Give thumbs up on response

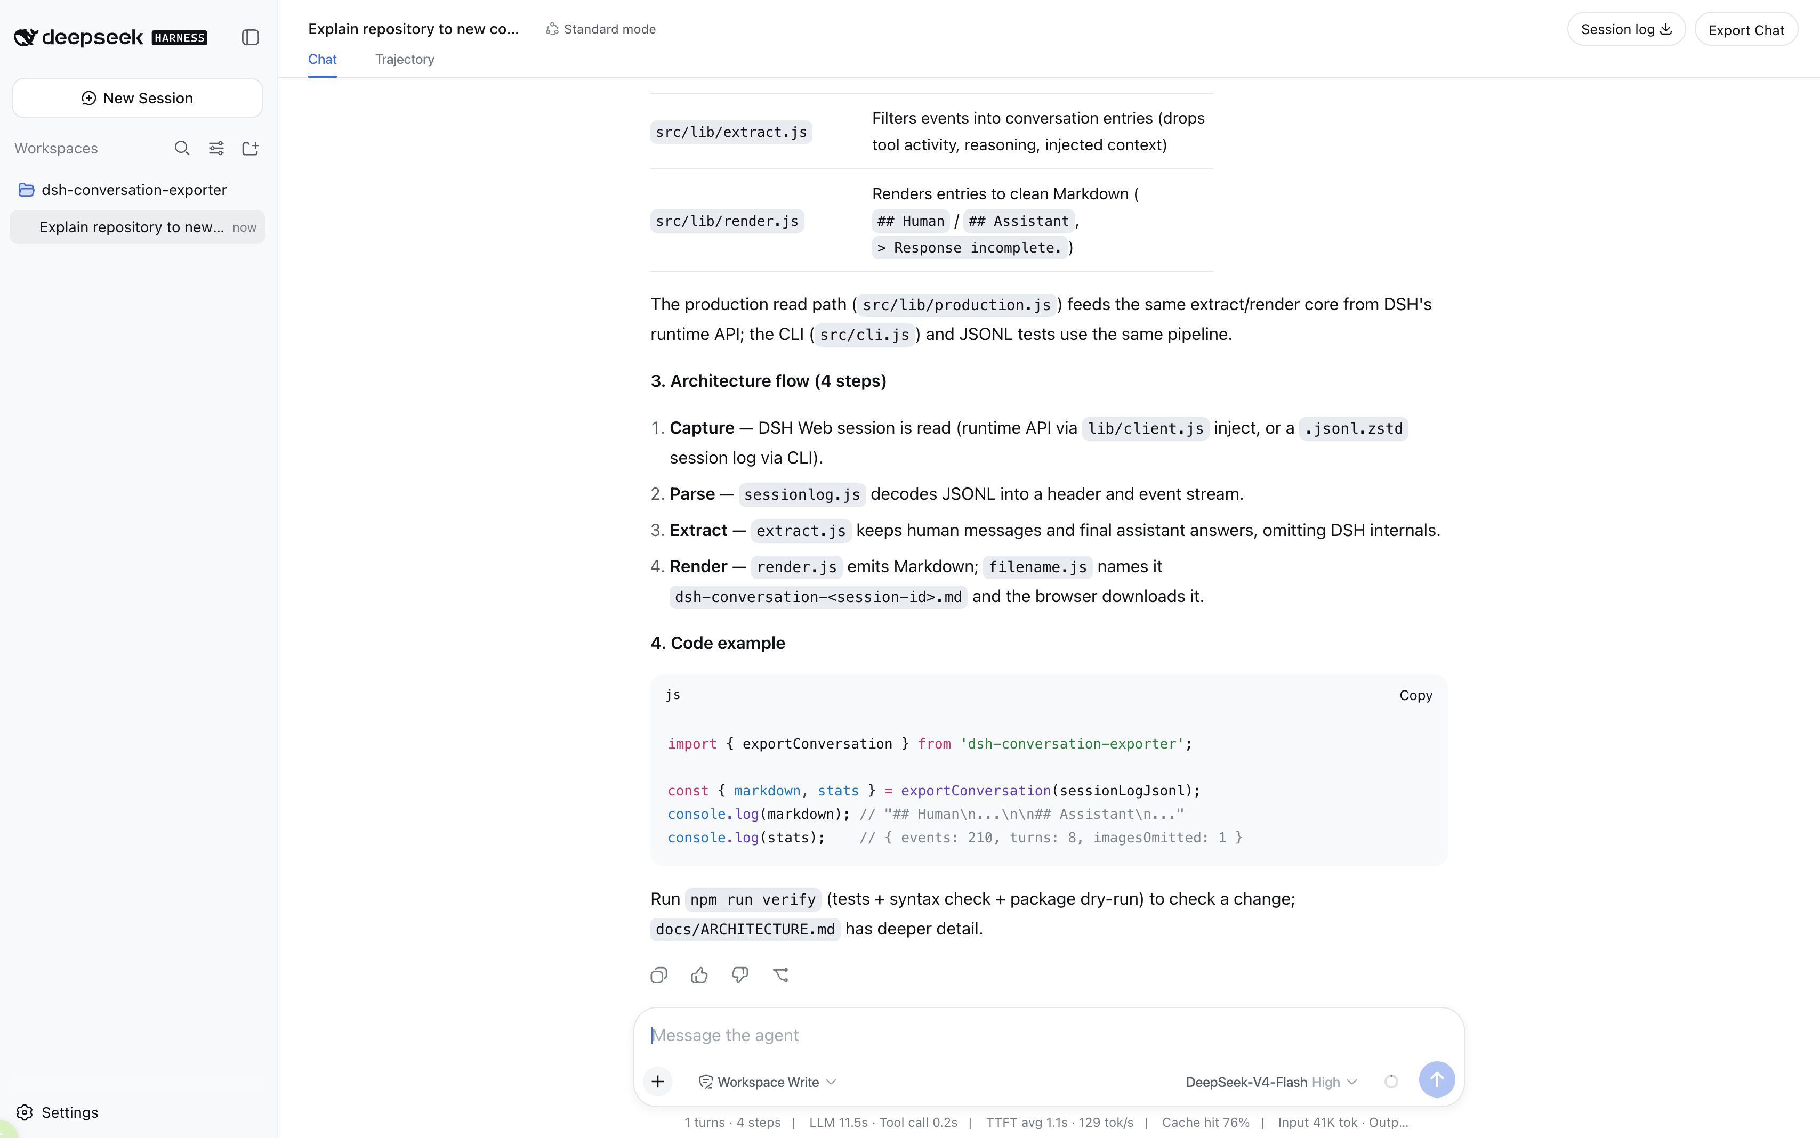click(x=699, y=974)
